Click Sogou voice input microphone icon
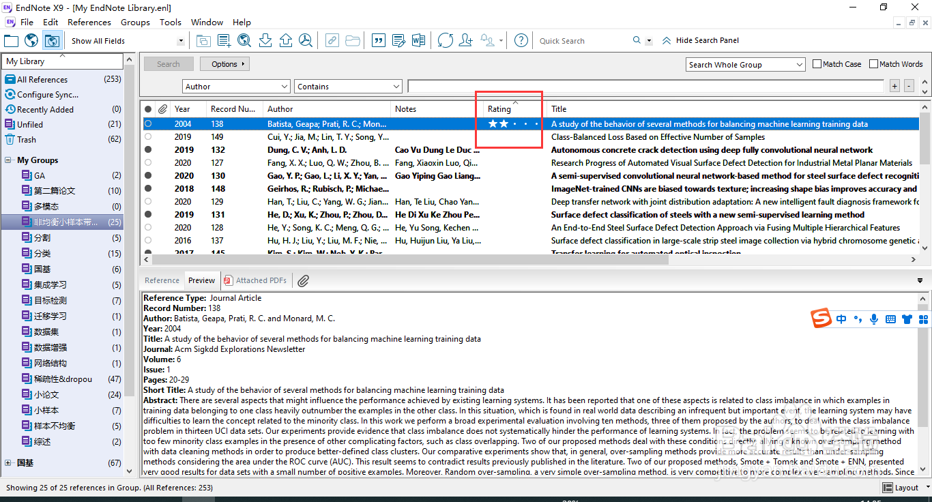Image resolution: width=932 pixels, height=502 pixels. pyautogui.click(x=874, y=319)
